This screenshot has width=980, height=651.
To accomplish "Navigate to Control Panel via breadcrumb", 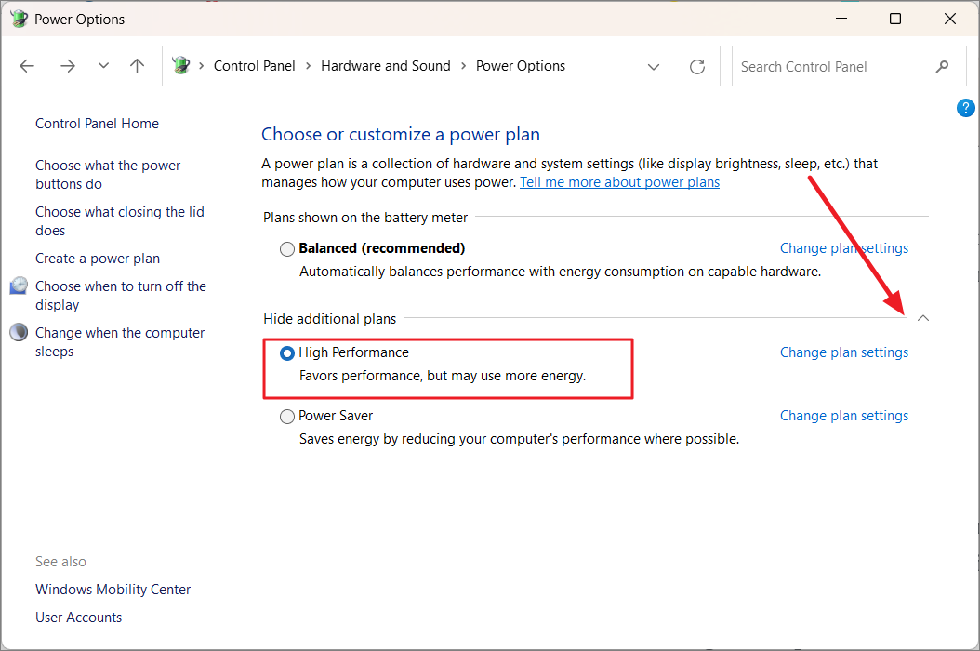I will point(254,65).
